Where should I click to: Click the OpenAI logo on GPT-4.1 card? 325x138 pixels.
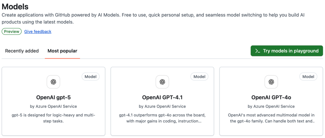[162, 82]
